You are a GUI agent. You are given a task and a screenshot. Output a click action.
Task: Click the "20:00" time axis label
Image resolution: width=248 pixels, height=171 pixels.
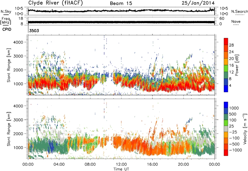pyautogui.click(x=183, y=165)
